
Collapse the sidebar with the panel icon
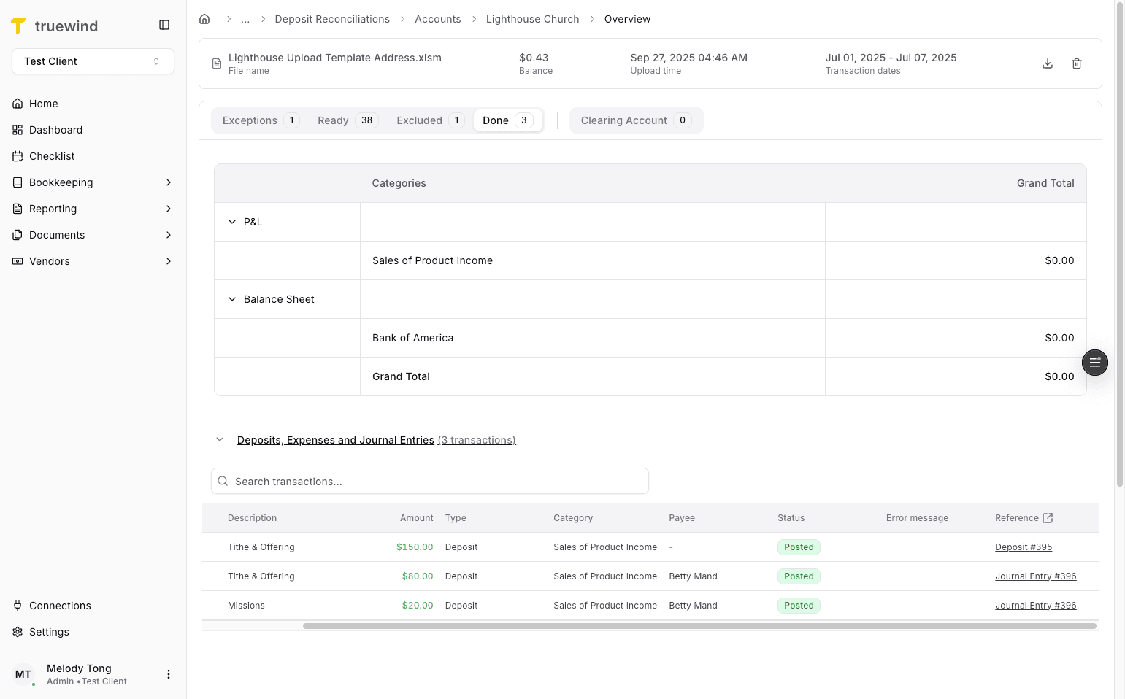(164, 24)
